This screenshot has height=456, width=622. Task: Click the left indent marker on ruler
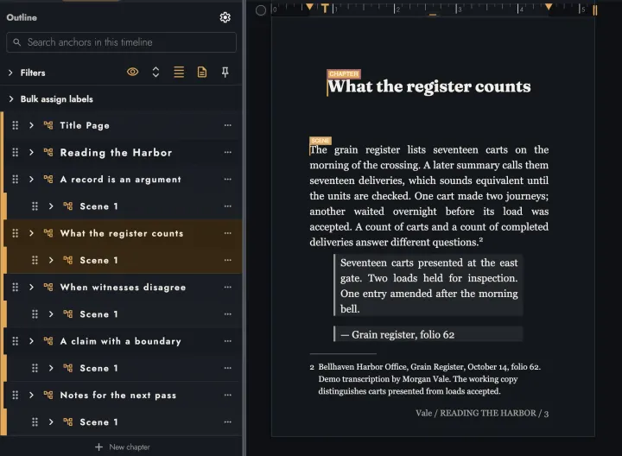(310, 7)
